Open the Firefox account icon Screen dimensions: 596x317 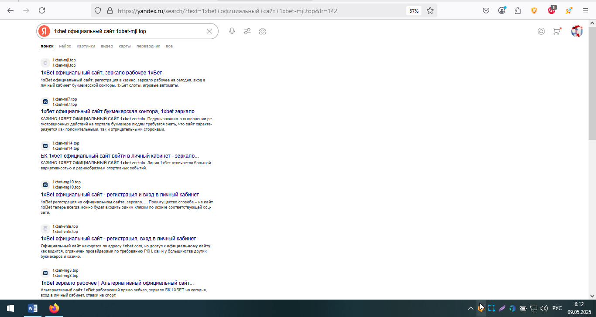(x=502, y=10)
